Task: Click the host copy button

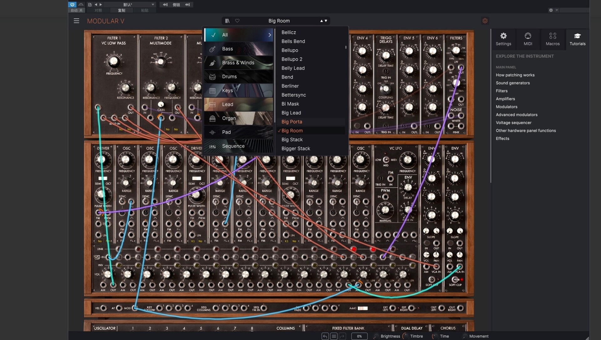Action: tap(121, 10)
